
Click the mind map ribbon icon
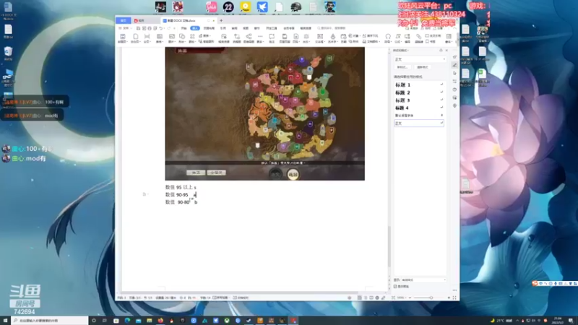click(x=249, y=38)
